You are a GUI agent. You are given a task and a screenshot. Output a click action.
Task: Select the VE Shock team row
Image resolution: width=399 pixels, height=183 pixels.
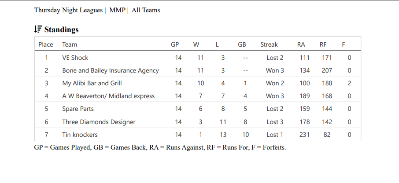click(75, 58)
